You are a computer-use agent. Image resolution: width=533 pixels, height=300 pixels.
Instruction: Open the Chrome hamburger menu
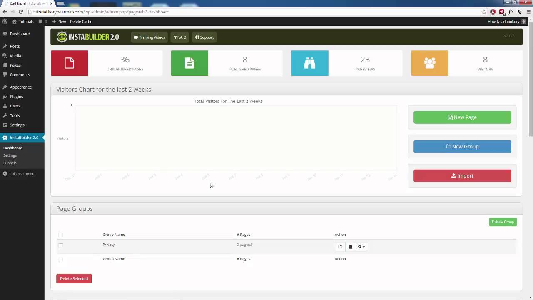point(528,12)
